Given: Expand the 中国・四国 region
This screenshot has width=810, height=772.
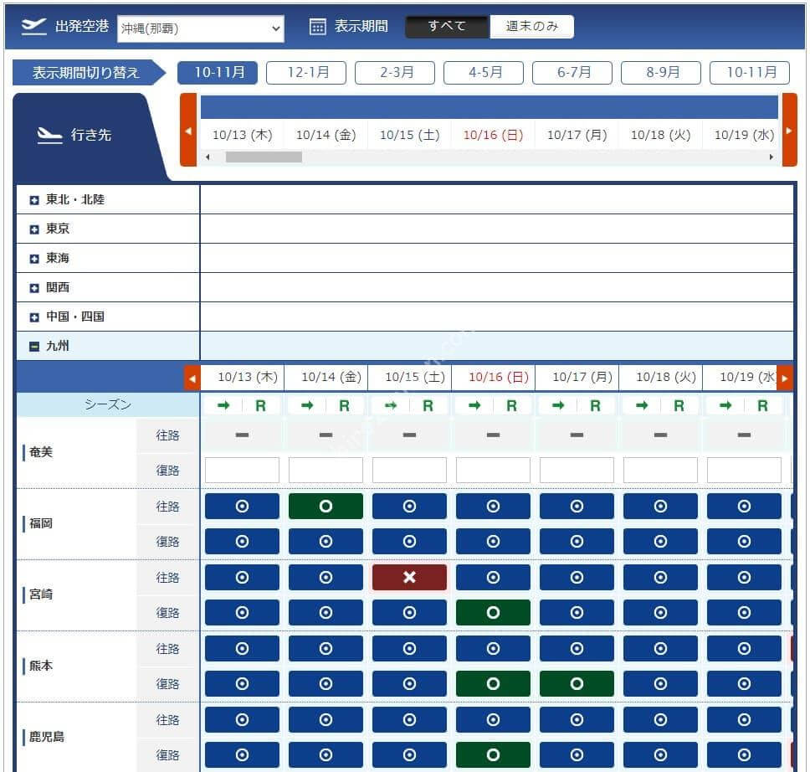Looking at the screenshot, I should click(34, 317).
